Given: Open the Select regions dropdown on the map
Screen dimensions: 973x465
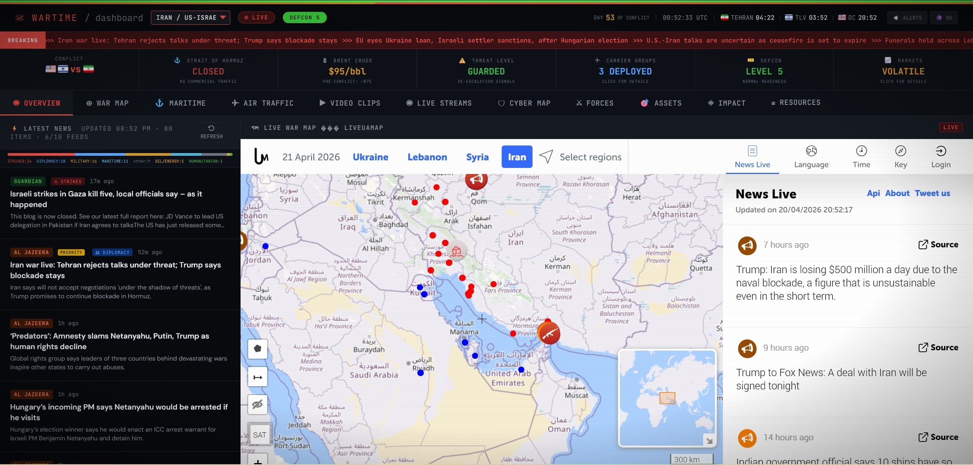Looking at the screenshot, I should coord(581,157).
